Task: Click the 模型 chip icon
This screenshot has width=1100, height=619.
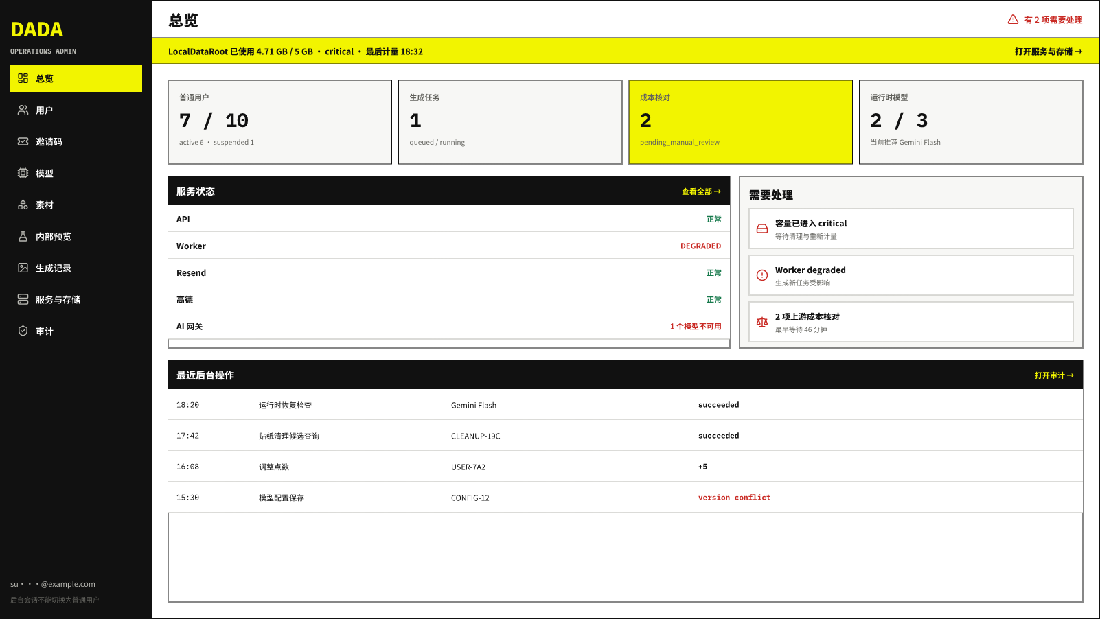Action: click(23, 173)
